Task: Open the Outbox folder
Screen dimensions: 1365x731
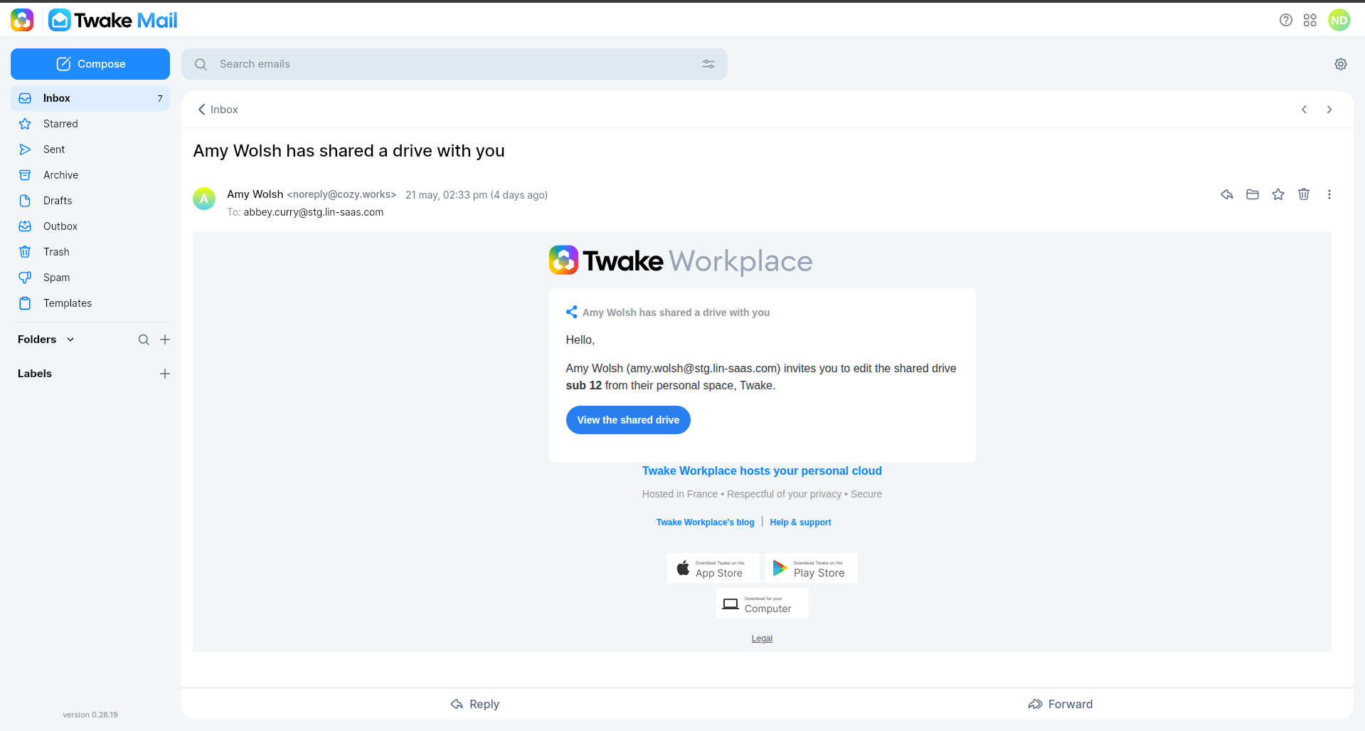Action: point(90,226)
